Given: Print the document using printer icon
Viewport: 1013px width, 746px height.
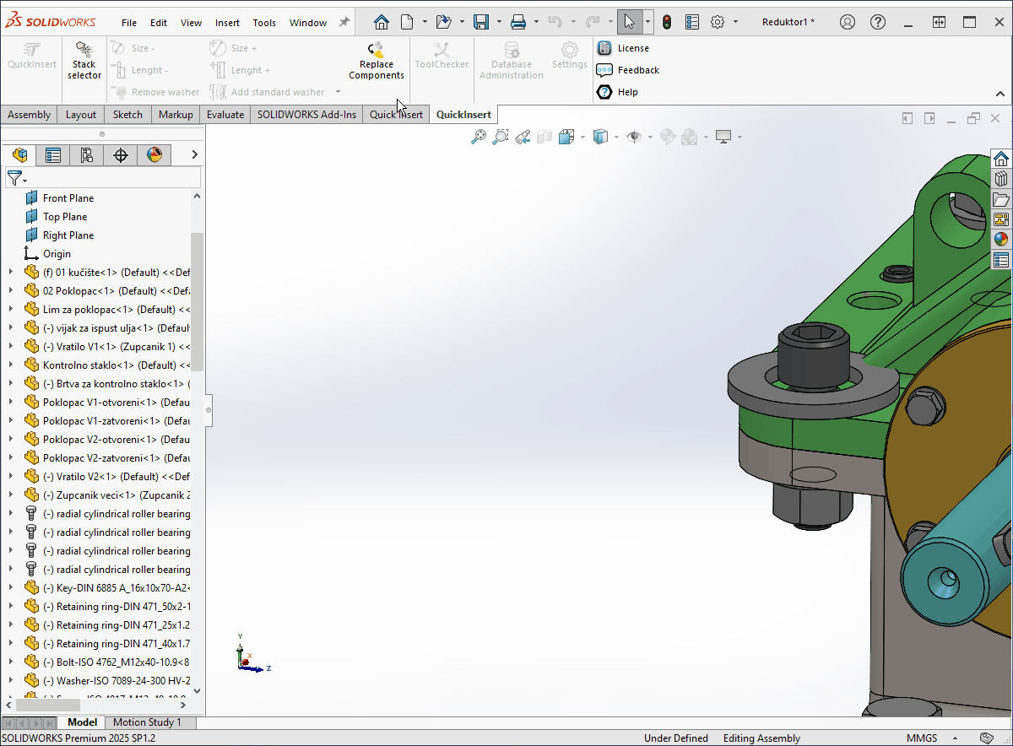Looking at the screenshot, I should pos(518,23).
